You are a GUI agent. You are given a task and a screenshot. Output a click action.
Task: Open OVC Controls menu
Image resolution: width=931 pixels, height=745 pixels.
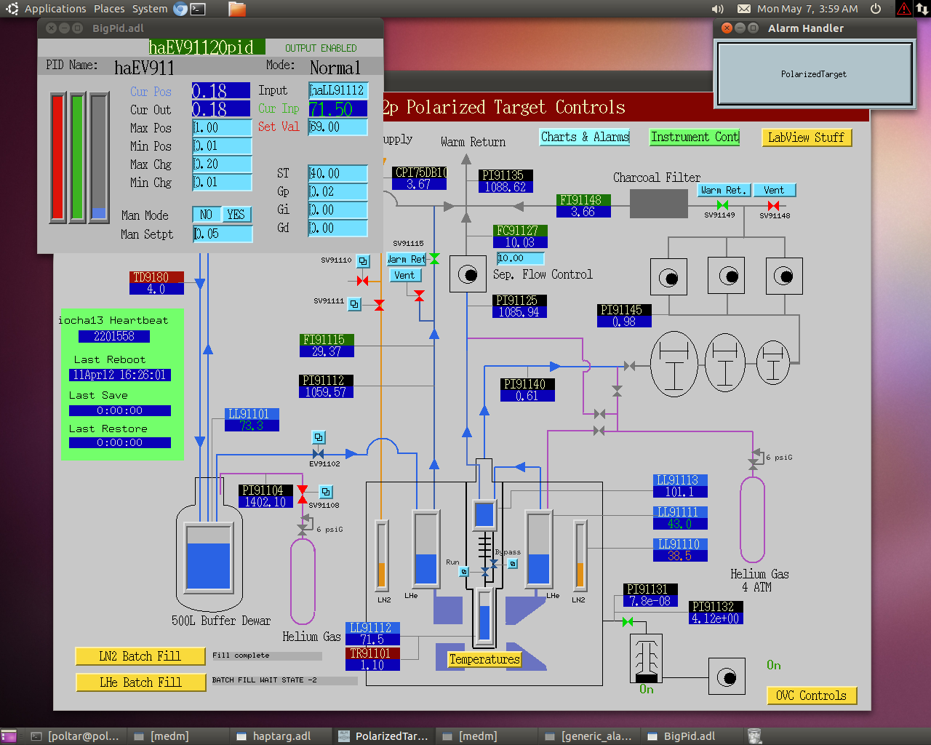811,696
